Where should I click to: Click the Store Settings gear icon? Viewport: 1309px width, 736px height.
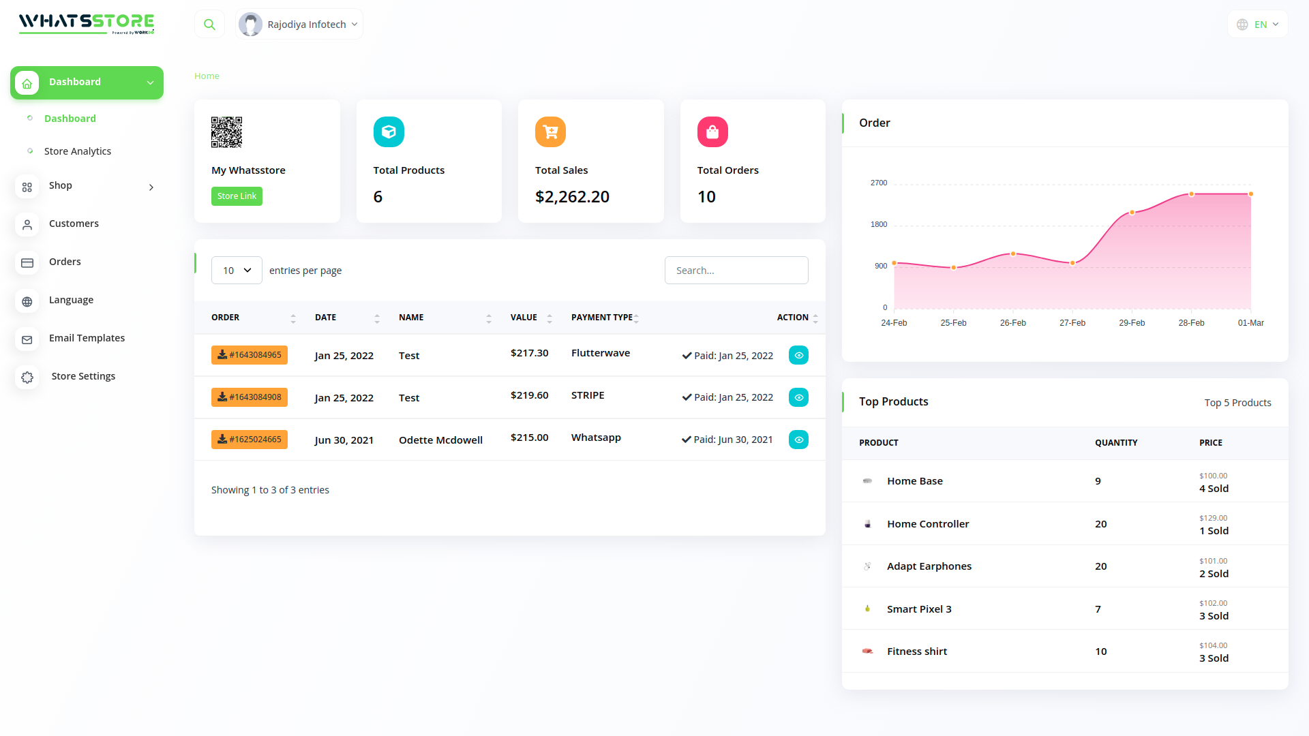tap(27, 377)
